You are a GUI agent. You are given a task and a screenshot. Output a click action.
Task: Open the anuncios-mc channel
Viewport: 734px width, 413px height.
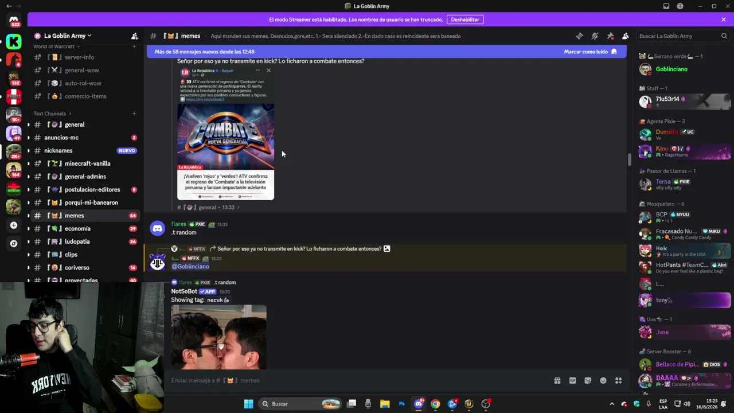85,138
